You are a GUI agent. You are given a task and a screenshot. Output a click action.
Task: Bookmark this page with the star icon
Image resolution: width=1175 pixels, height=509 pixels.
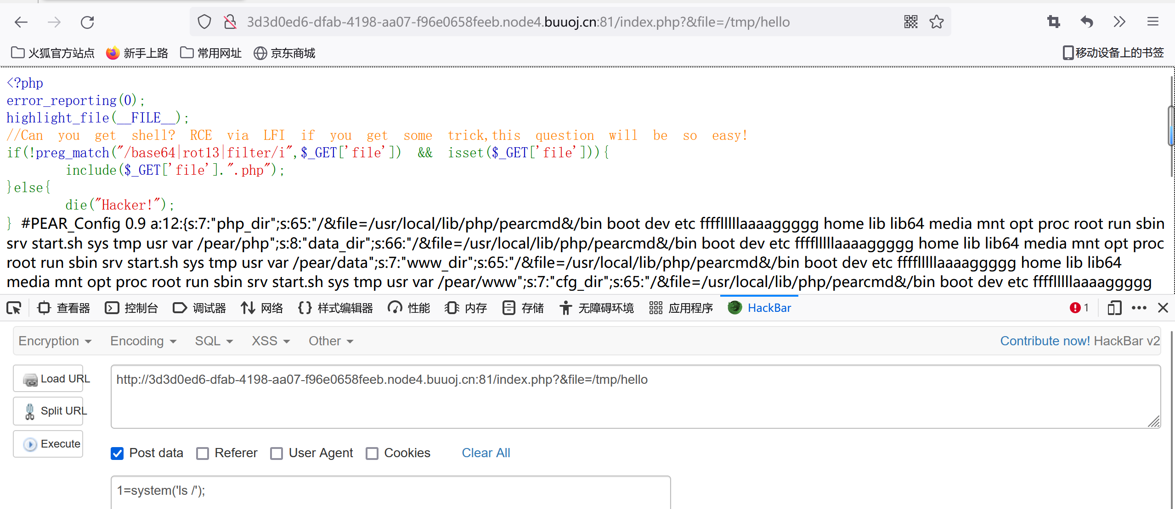tap(936, 22)
